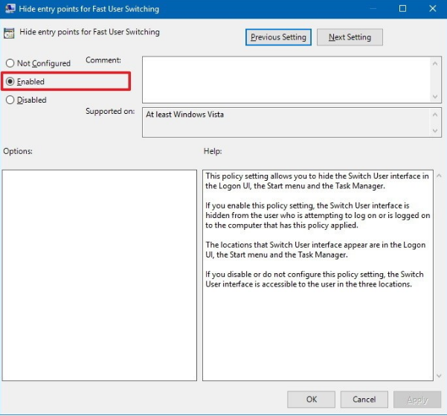
Task: Confirm with the OK button
Action: tap(312, 400)
